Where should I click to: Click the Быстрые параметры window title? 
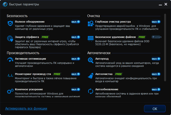(24, 4)
